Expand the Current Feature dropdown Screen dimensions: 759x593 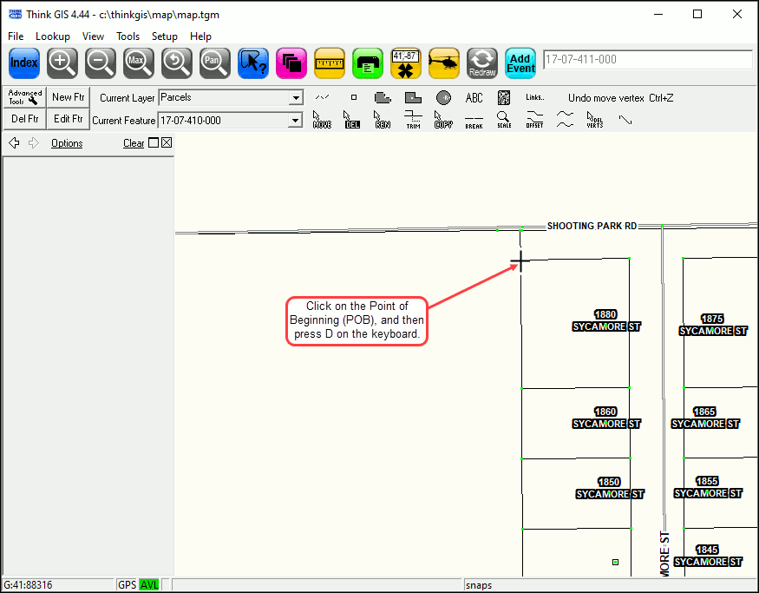pos(297,121)
